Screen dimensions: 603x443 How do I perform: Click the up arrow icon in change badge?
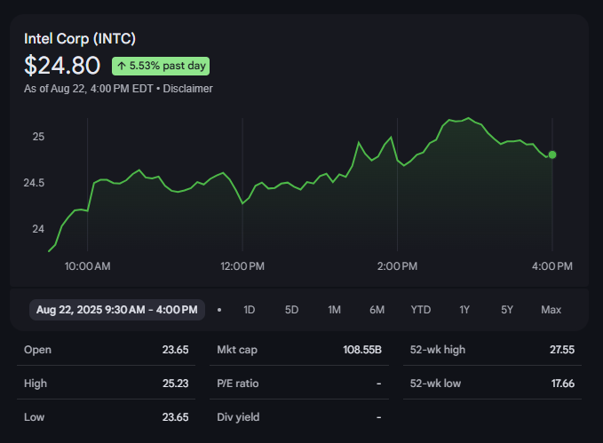click(122, 67)
